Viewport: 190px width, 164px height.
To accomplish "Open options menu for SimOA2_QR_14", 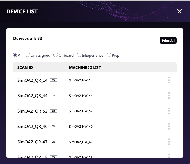I will [169, 80].
